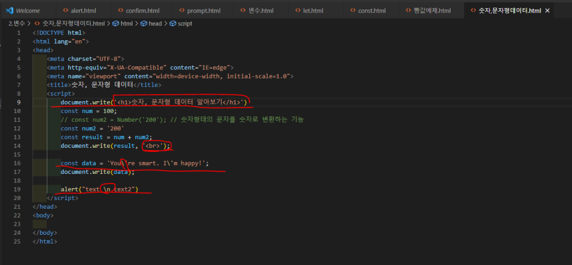The height and width of the screenshot is (265, 572).
Task: Click 2.변수 folder in breadcrumb
Action: [x=17, y=23]
